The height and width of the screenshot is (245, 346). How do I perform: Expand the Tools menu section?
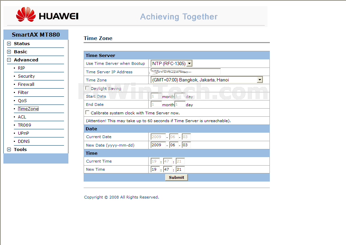point(9,149)
